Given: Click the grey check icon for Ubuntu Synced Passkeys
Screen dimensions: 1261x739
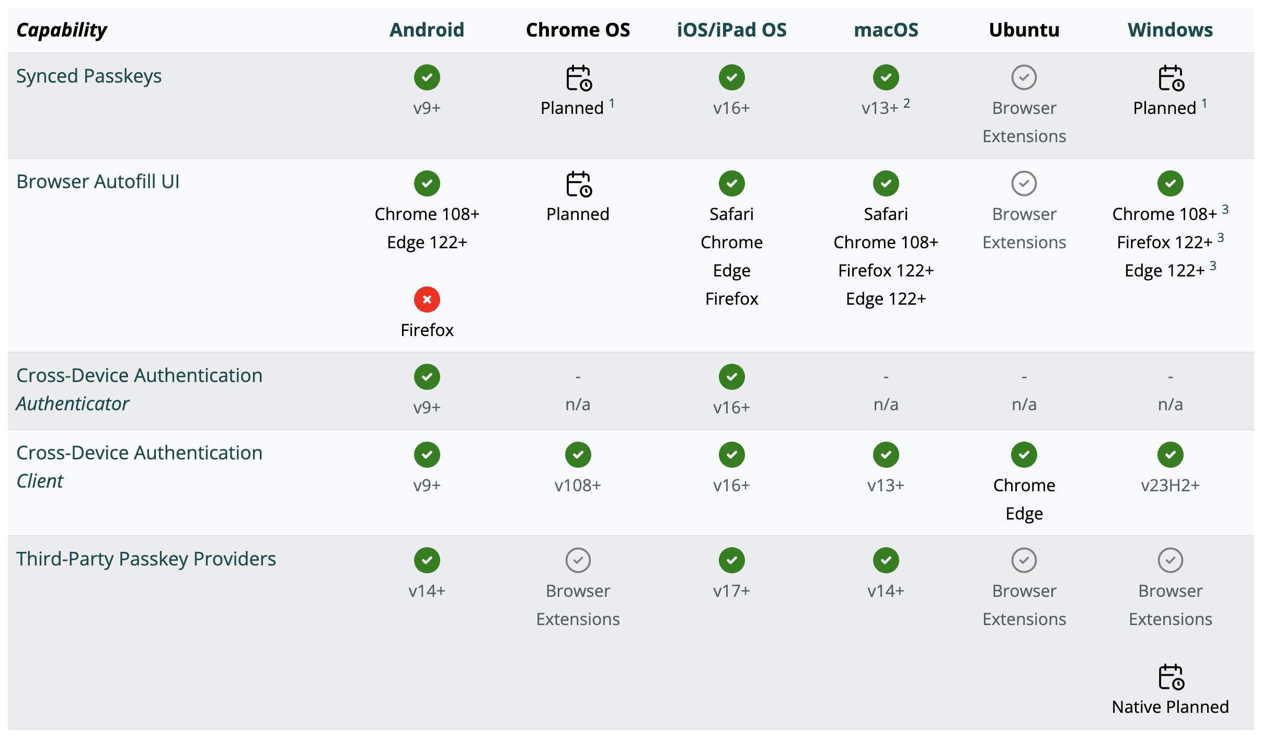Looking at the screenshot, I should pyautogui.click(x=1024, y=78).
